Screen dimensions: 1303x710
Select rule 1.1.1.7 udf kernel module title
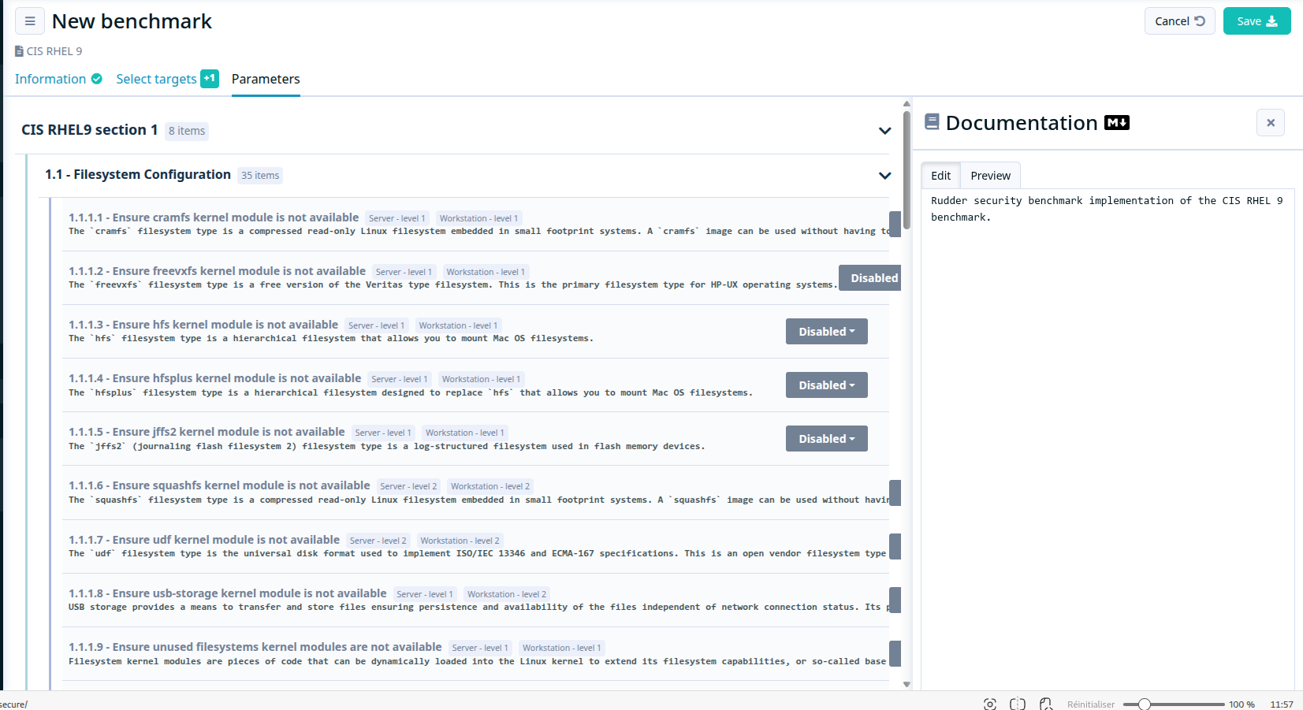point(204,540)
